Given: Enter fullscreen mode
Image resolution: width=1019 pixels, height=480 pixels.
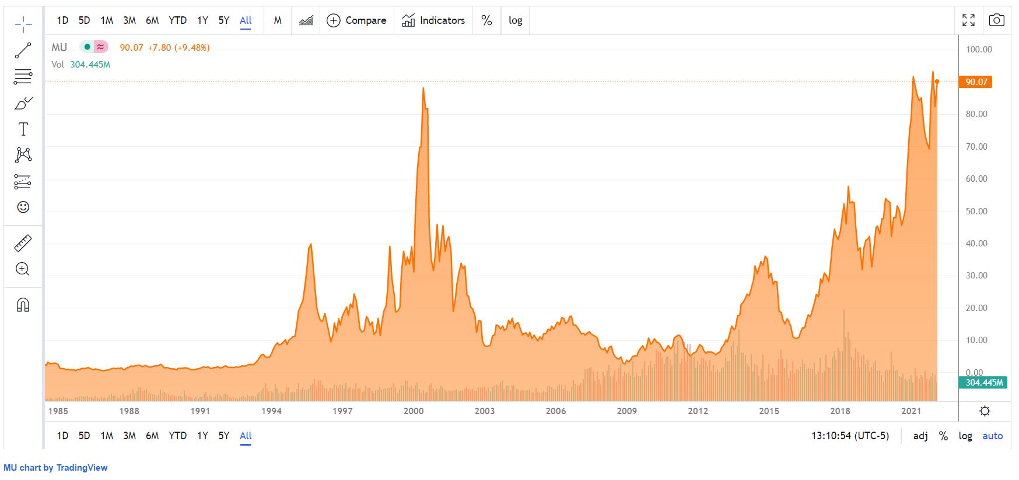Looking at the screenshot, I should click(968, 20).
